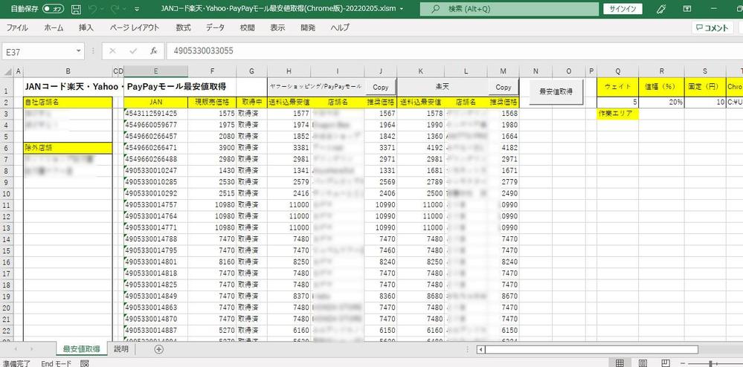Switch to Page Layout view icon
The height and width of the screenshot is (367, 743).
[x=643, y=363]
